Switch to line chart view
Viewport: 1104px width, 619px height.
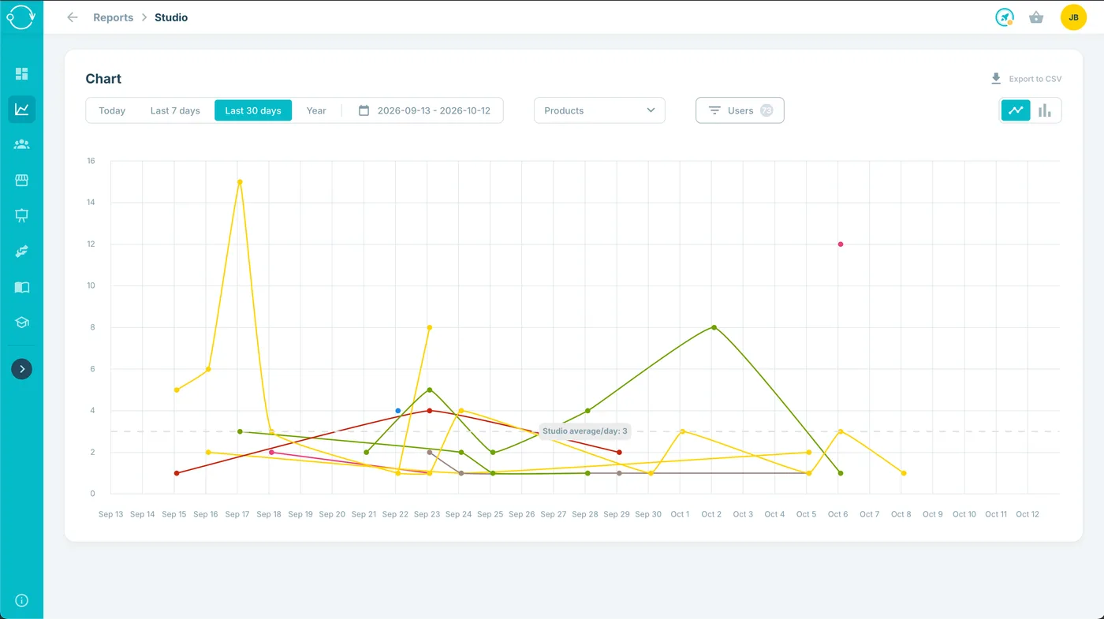1016,110
